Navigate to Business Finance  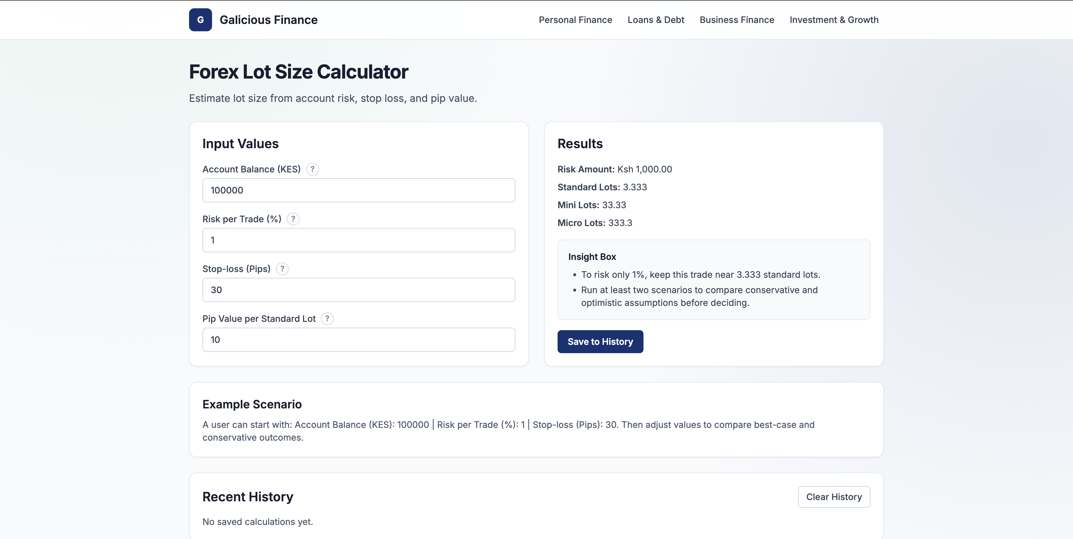click(736, 19)
